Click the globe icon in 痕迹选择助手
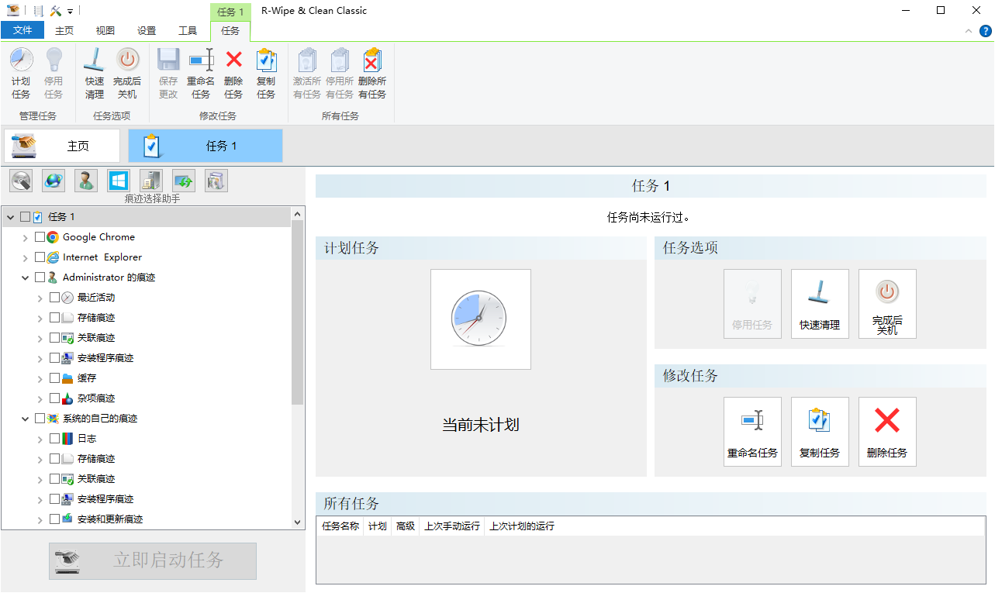This screenshot has width=995, height=593. [54, 181]
